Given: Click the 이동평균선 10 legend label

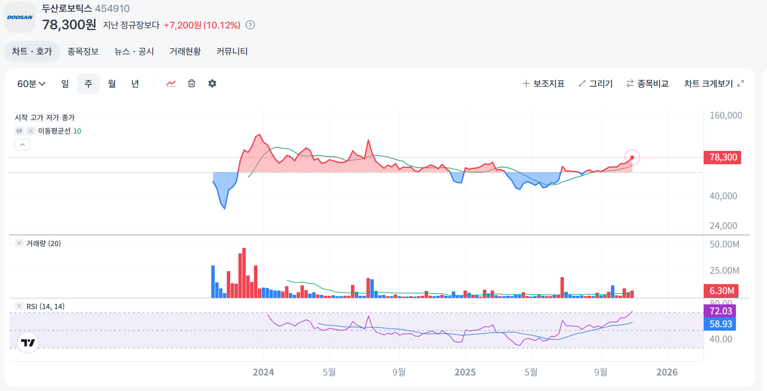Looking at the screenshot, I should coord(59,131).
